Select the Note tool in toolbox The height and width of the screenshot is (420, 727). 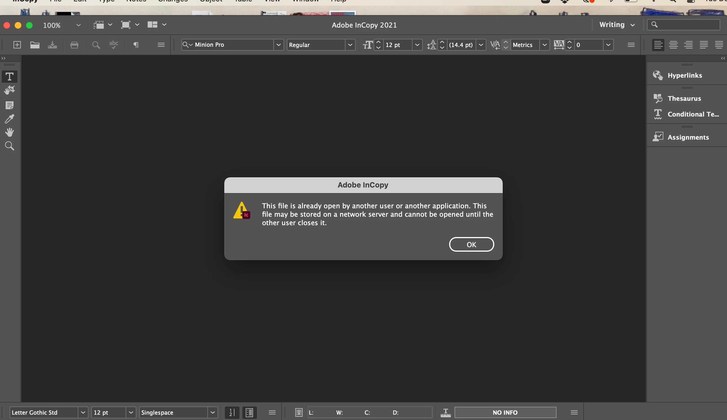(9, 105)
